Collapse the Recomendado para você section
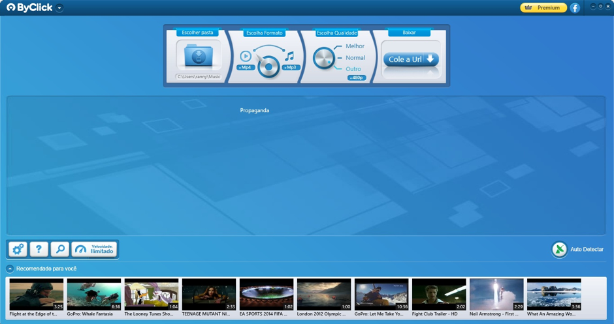This screenshot has height=324, width=614. 10,269
